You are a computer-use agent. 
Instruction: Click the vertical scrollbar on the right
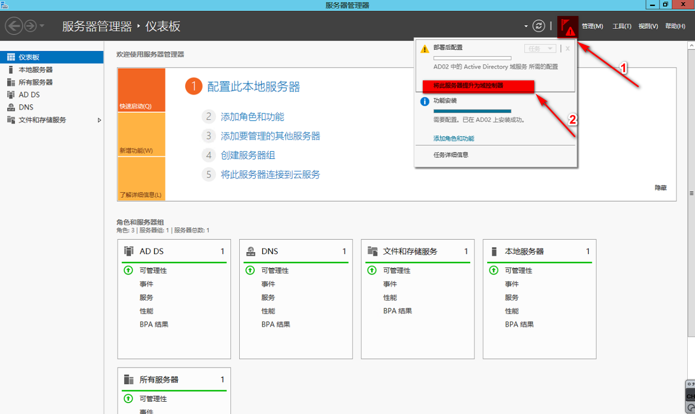pos(691,193)
